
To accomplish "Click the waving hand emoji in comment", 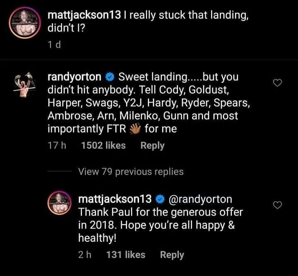I will [136, 129].
